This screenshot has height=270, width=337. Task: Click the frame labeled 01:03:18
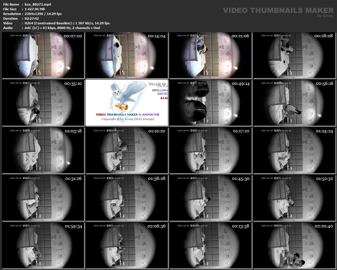click(x=43, y=151)
